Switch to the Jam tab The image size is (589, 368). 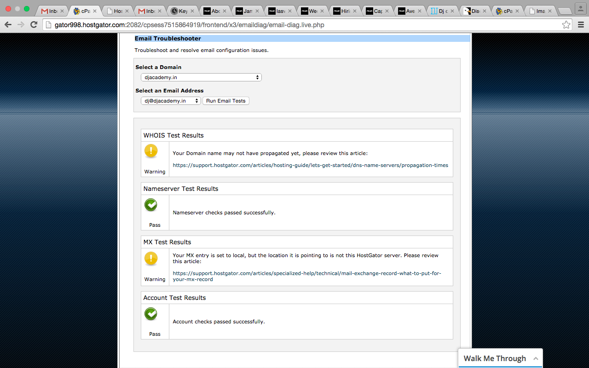[248, 11]
